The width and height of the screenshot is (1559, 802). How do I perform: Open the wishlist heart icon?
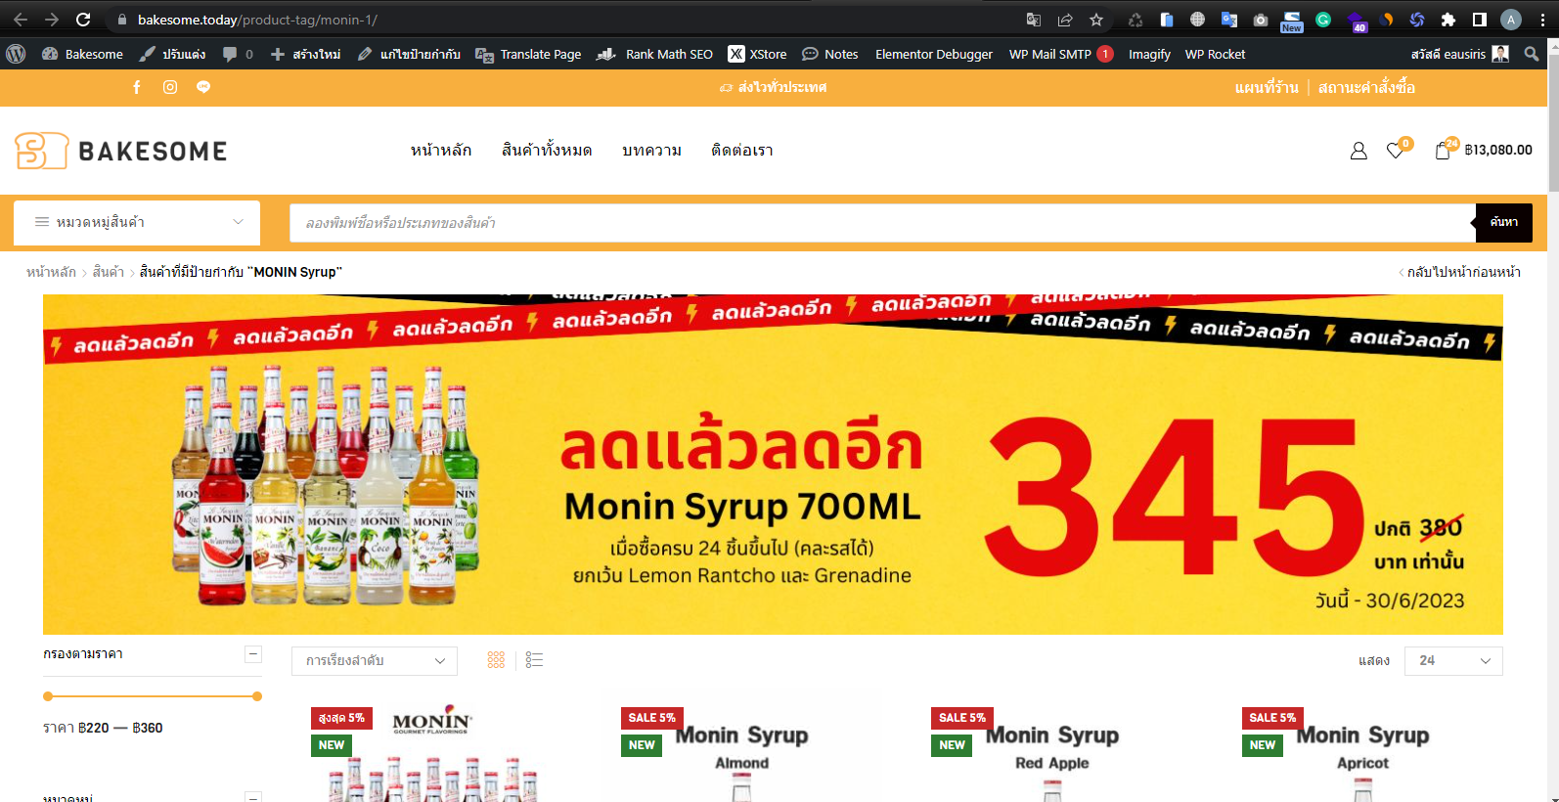tap(1396, 151)
